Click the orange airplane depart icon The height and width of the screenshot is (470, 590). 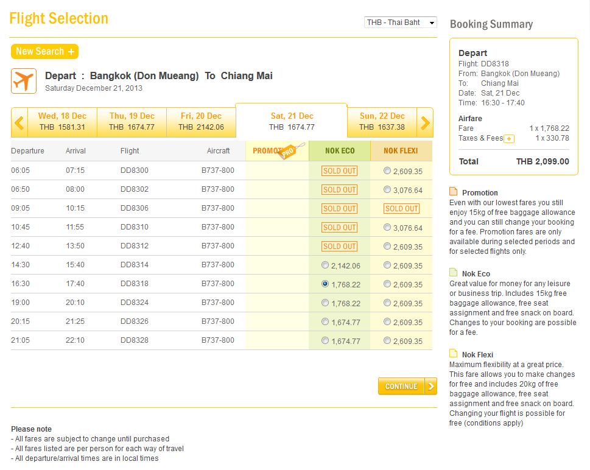pyautogui.click(x=24, y=81)
